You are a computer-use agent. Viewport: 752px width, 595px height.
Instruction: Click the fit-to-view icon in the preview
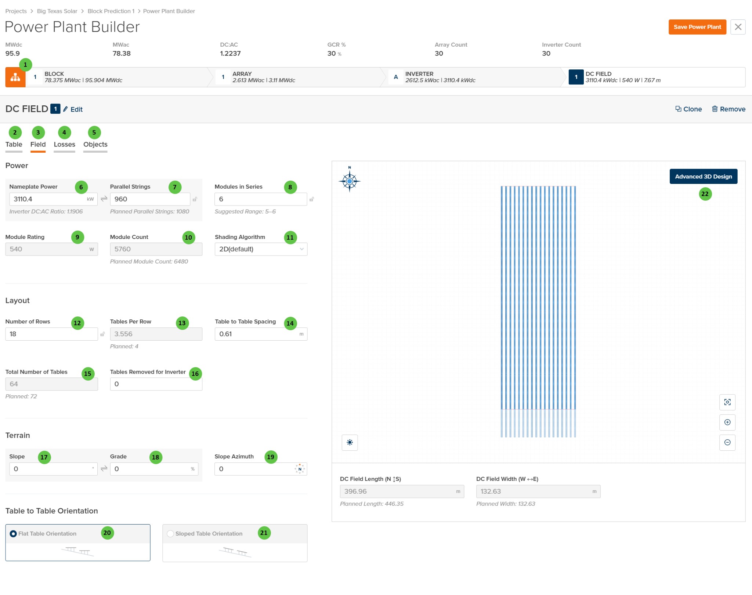pos(727,402)
